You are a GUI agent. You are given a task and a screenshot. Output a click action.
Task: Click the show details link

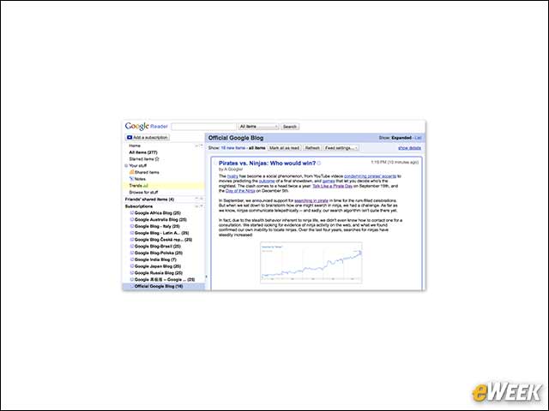(x=409, y=148)
